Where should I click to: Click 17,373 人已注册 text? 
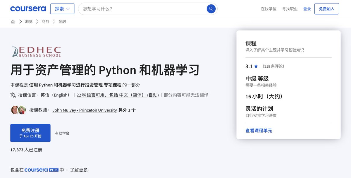(x=26, y=150)
